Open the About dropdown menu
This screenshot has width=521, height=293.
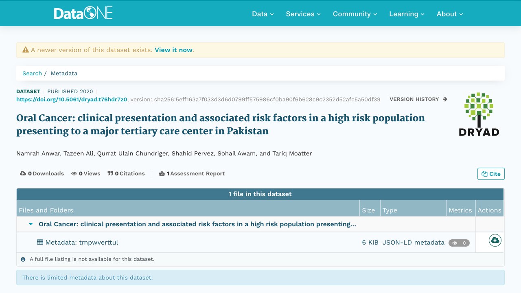(450, 14)
